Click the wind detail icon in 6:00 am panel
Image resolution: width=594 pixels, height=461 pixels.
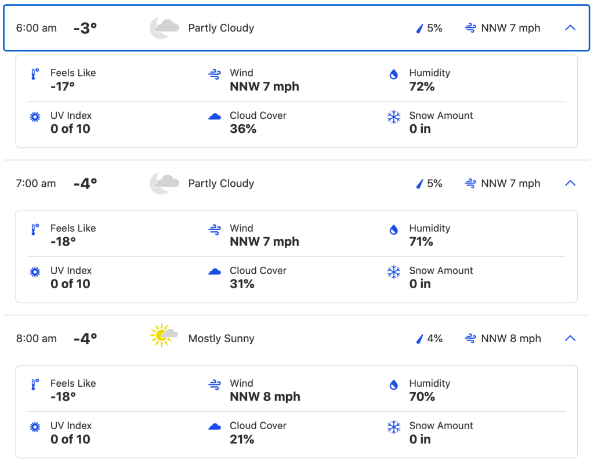215,74
